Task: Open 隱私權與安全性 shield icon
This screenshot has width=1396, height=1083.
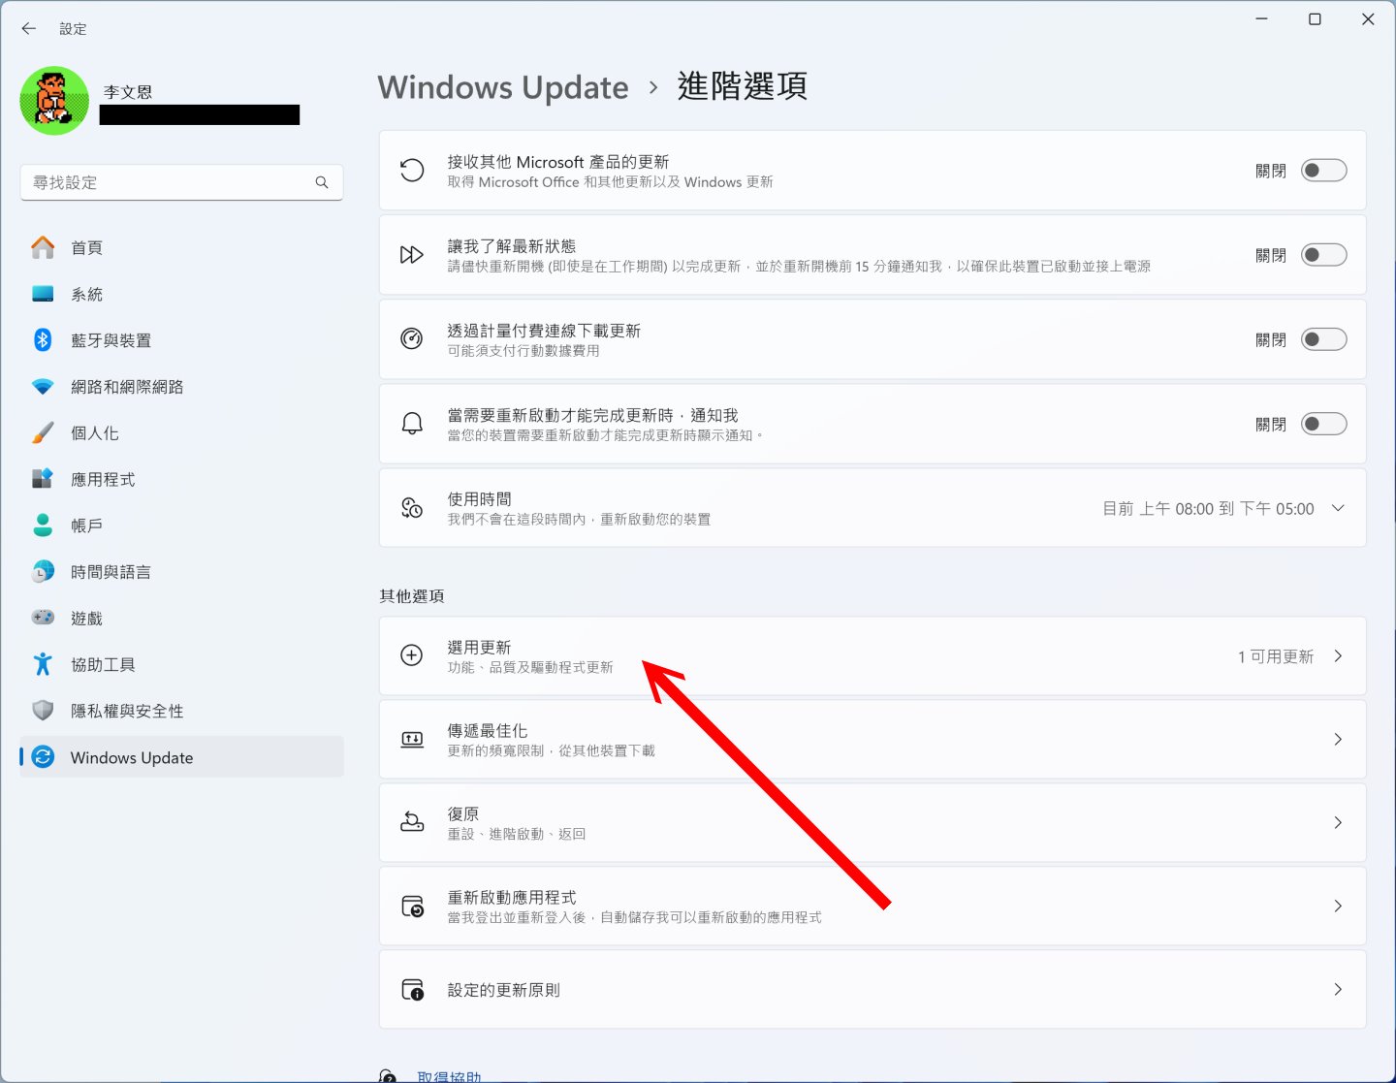Action: pyautogui.click(x=43, y=710)
